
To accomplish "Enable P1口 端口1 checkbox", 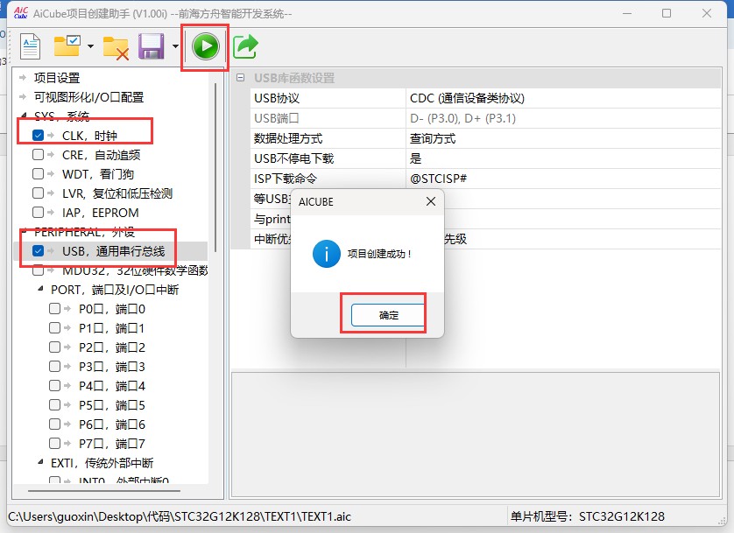I will point(55,327).
